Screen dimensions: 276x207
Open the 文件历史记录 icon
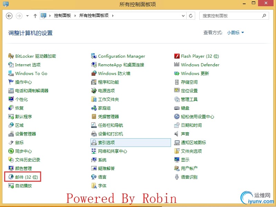click(x=11, y=160)
